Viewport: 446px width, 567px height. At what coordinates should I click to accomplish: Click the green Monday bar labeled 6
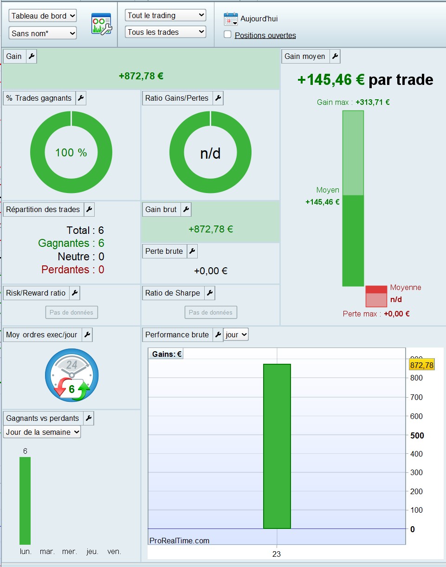pos(25,501)
